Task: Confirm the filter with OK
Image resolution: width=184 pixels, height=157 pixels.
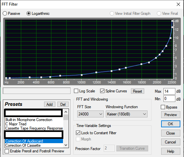Action: [170, 124]
